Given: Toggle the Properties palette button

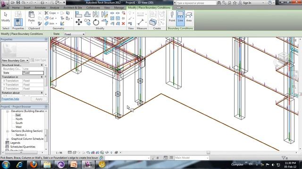Looking at the screenshot, I should [18, 22].
